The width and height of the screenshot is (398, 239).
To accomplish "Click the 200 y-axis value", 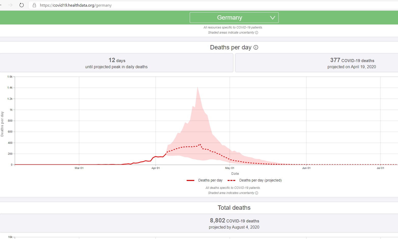I will click(x=10, y=154).
